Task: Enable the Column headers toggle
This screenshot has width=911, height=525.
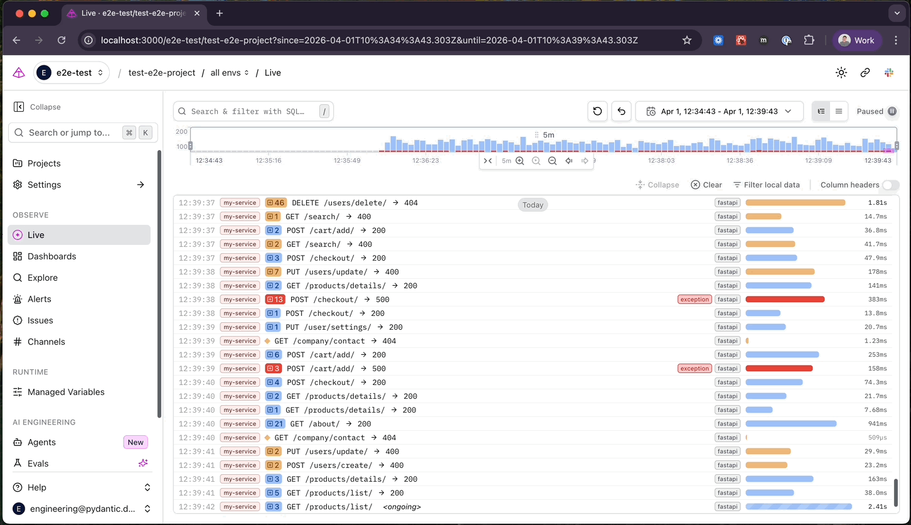Action: click(891, 185)
